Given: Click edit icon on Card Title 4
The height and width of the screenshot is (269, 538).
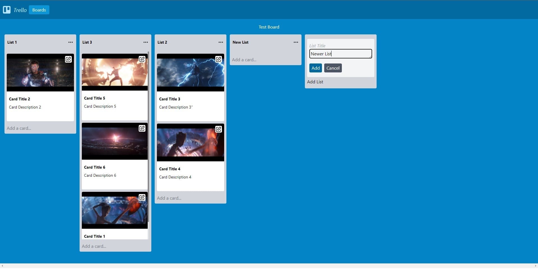Looking at the screenshot, I should pyautogui.click(x=219, y=129).
